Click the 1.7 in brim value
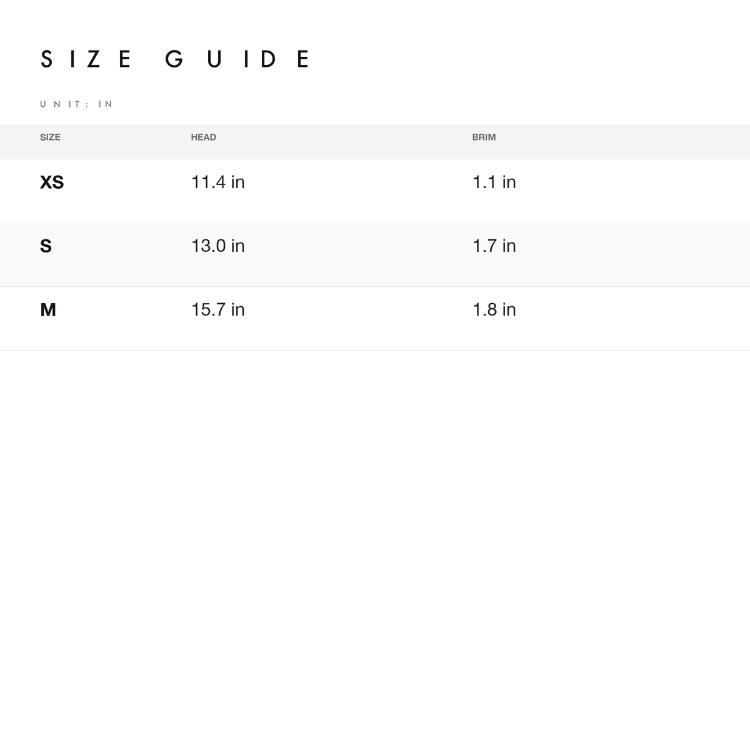This screenshot has width=750, height=750. (x=494, y=246)
